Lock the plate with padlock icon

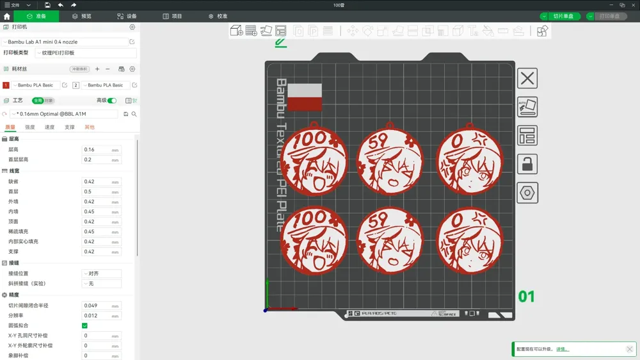pyautogui.click(x=527, y=164)
